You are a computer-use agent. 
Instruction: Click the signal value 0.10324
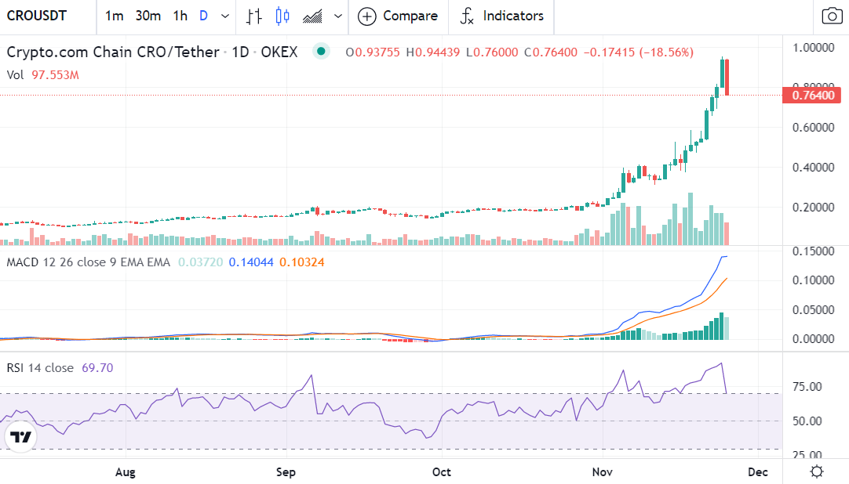[301, 262]
